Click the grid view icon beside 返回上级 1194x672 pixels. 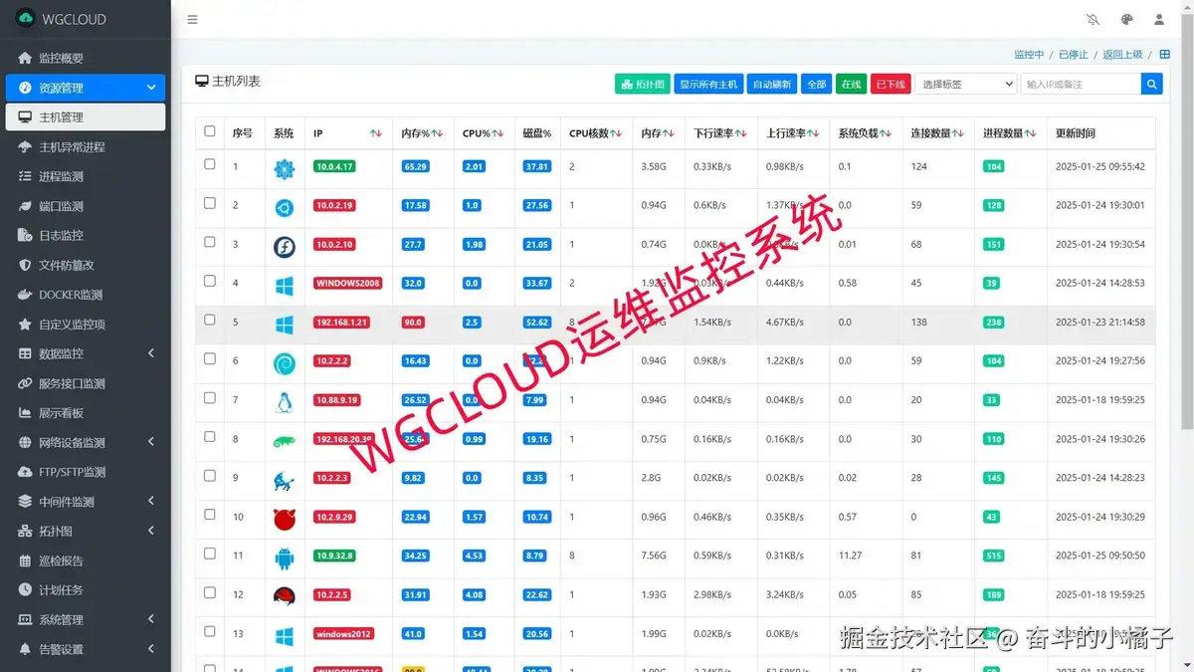[x=1164, y=54]
